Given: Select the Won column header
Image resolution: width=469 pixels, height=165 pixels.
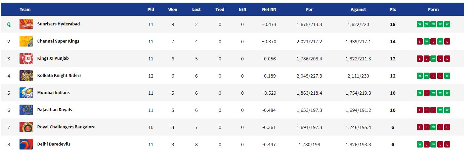Looking at the screenshot, I should click(173, 10).
